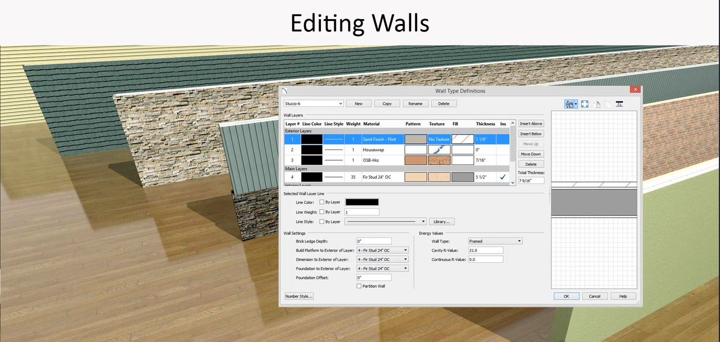Screen dimensions: 720x342
Task: Click the Insert Below button
Action: (x=531, y=134)
